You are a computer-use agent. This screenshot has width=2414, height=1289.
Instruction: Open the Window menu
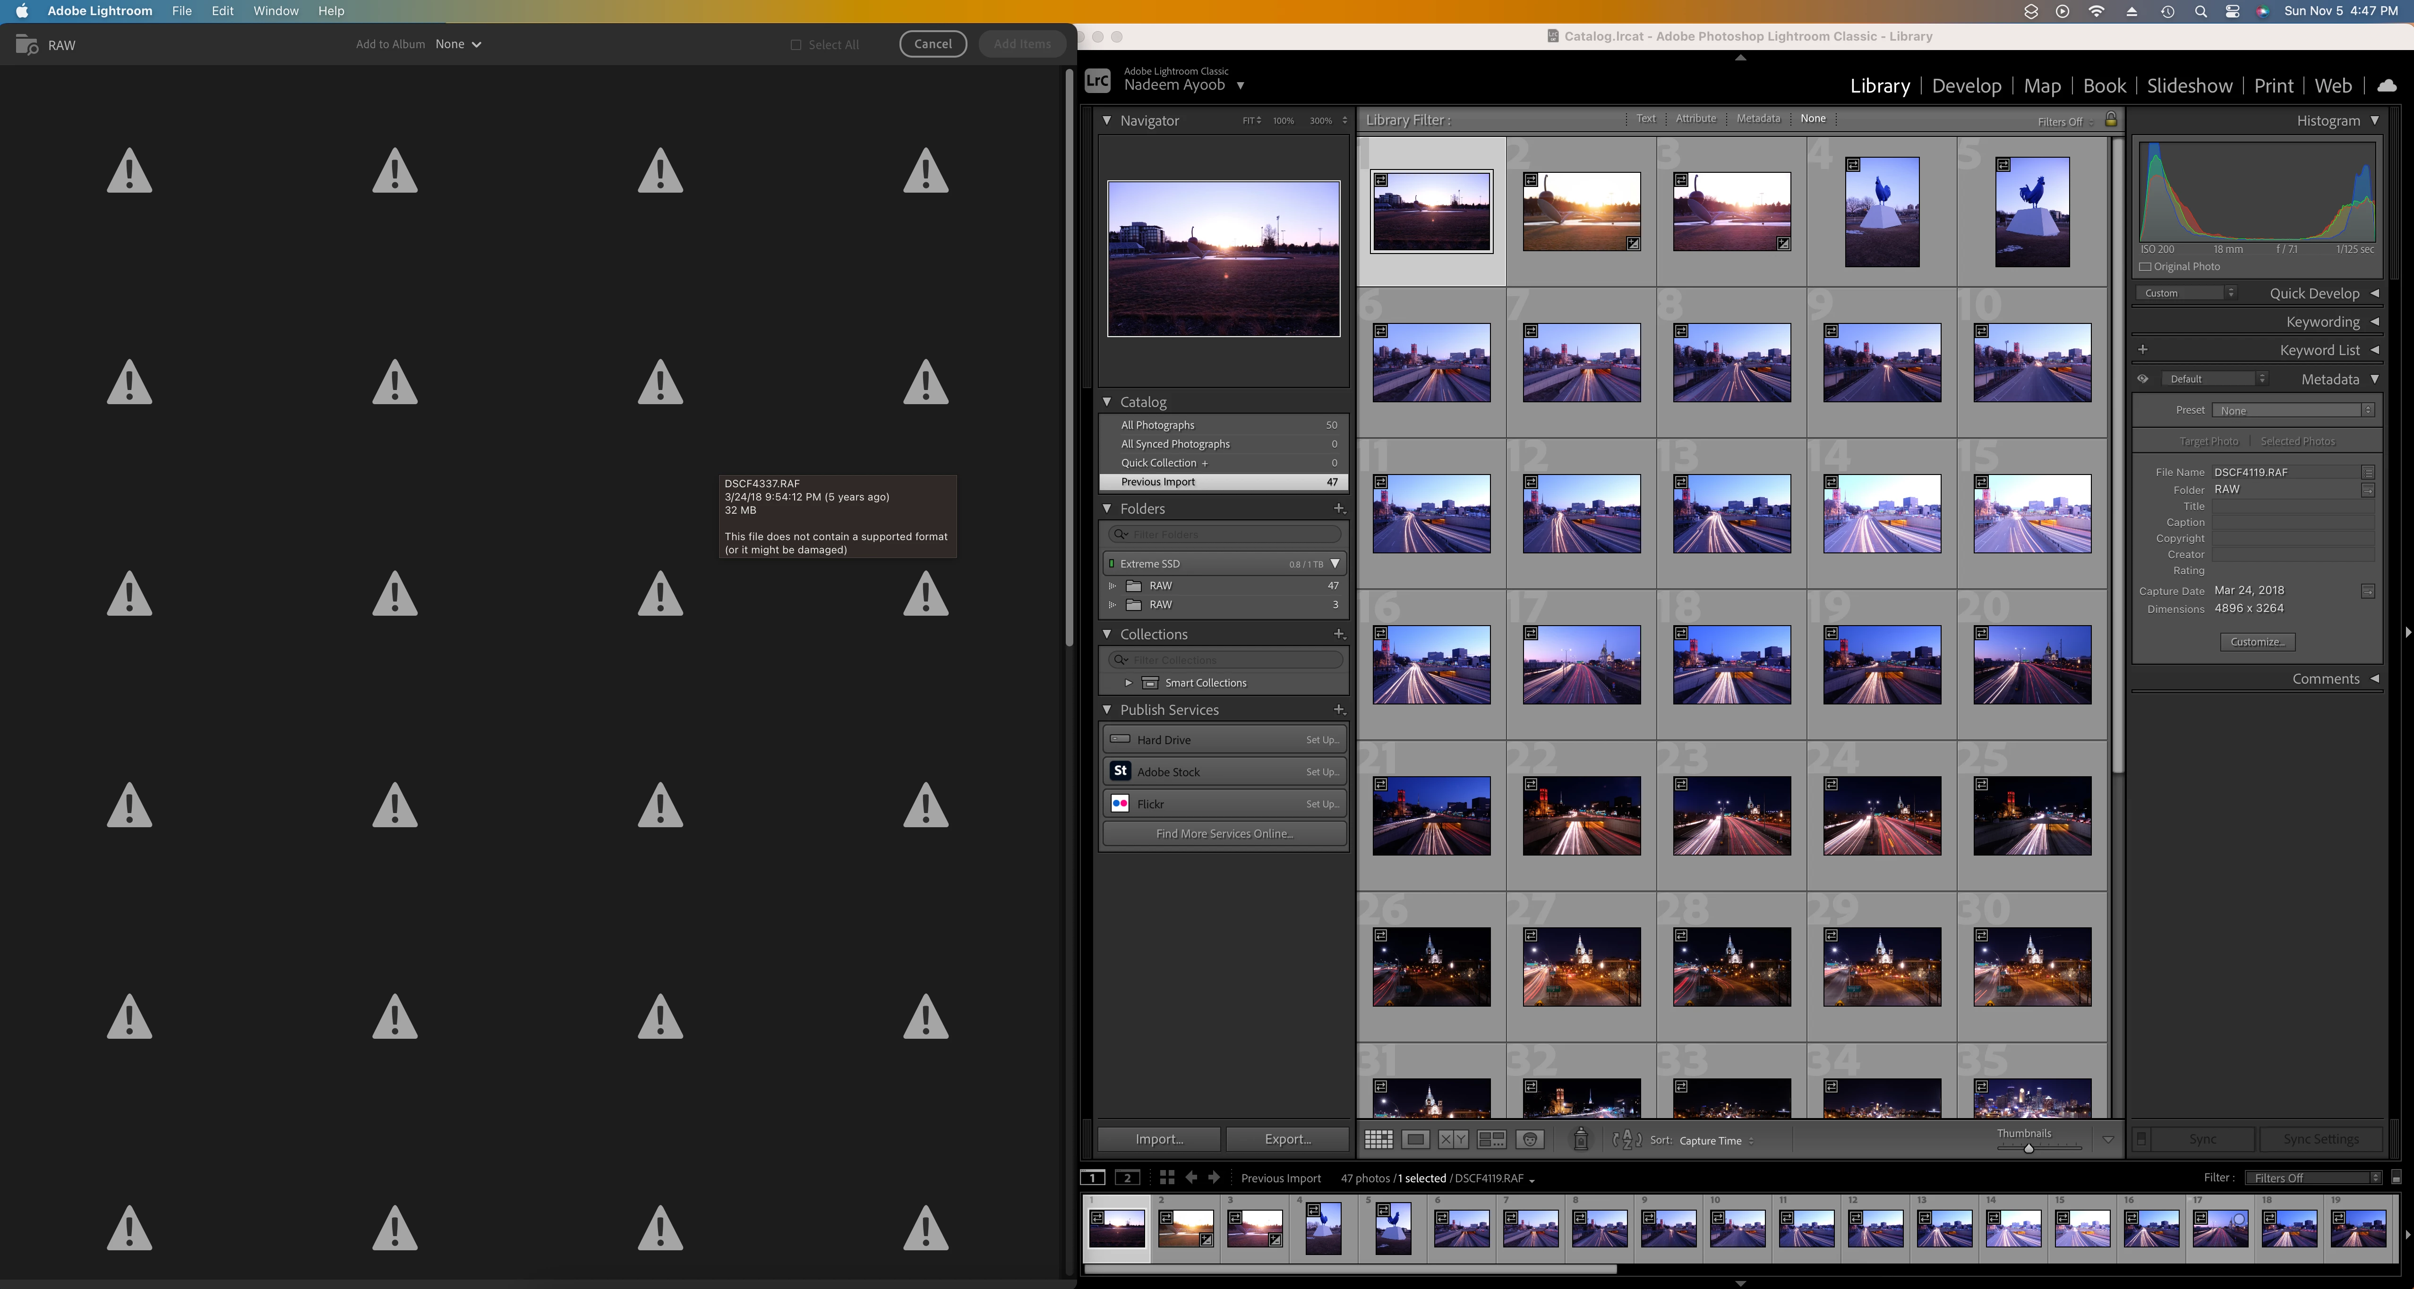pos(275,10)
